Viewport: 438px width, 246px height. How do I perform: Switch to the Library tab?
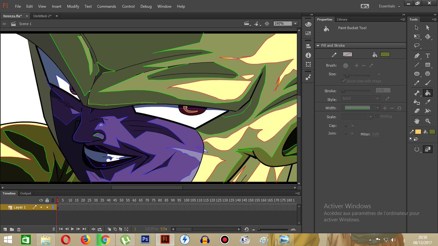342,19
